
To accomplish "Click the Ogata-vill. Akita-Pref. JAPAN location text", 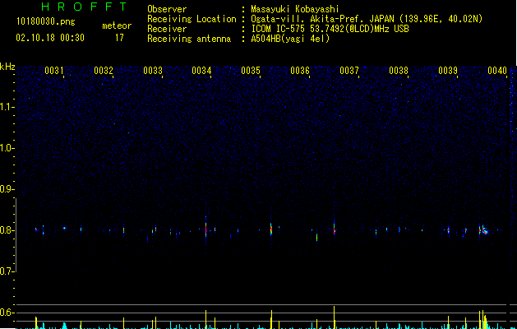I will 367,19.
